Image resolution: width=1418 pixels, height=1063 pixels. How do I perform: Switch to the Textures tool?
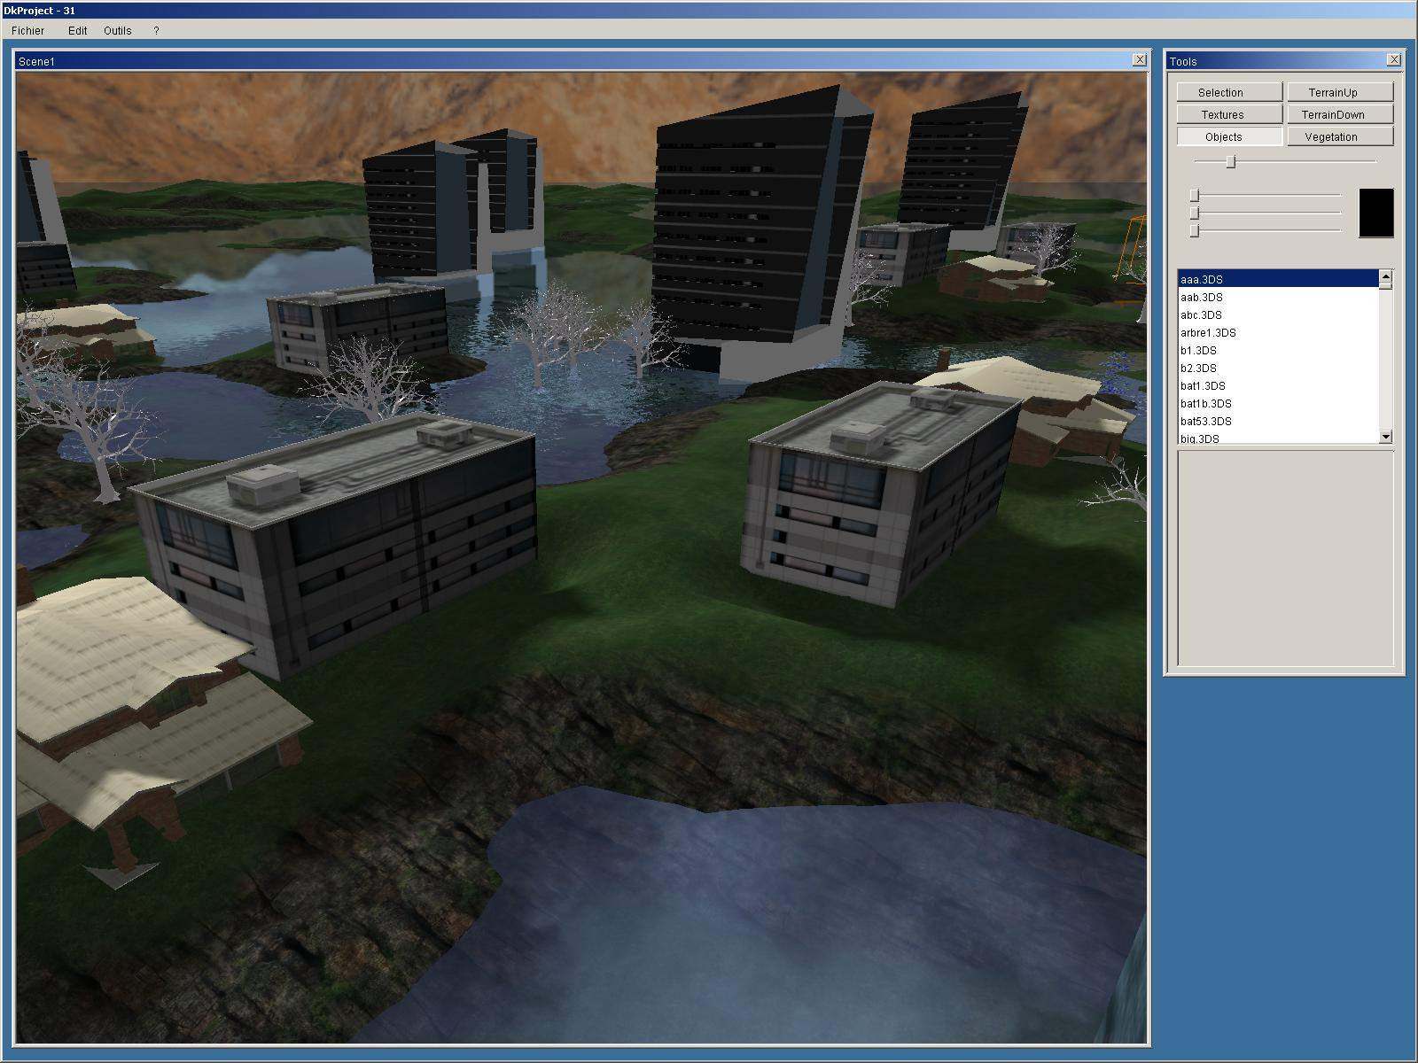tap(1228, 114)
